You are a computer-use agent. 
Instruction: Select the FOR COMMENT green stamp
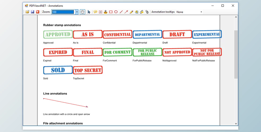pos(118,52)
